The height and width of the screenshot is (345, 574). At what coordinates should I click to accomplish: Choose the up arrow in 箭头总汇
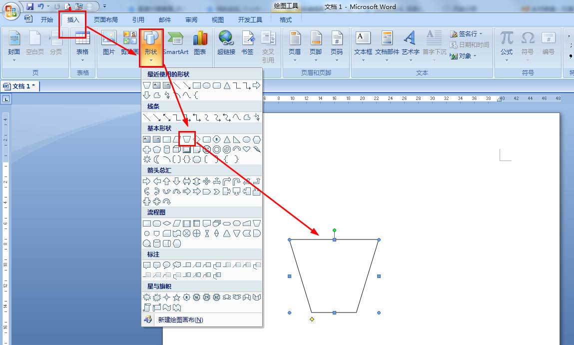[166, 181]
